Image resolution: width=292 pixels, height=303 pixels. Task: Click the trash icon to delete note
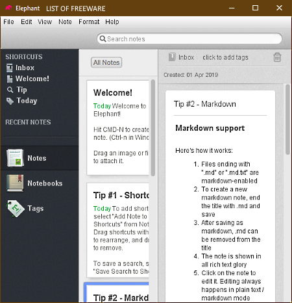pyautogui.click(x=277, y=57)
